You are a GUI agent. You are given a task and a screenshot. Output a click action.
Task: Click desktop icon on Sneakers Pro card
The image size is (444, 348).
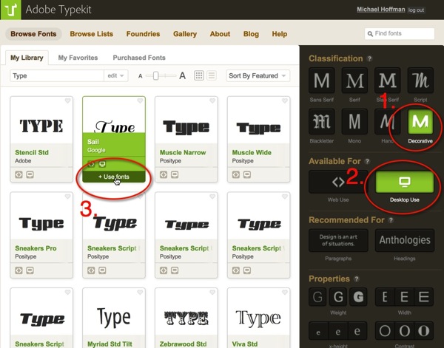point(30,270)
